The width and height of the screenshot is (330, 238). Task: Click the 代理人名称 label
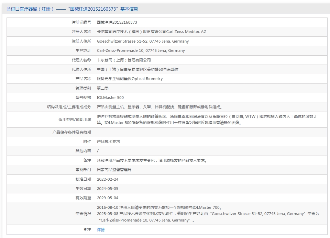coord(81,60)
